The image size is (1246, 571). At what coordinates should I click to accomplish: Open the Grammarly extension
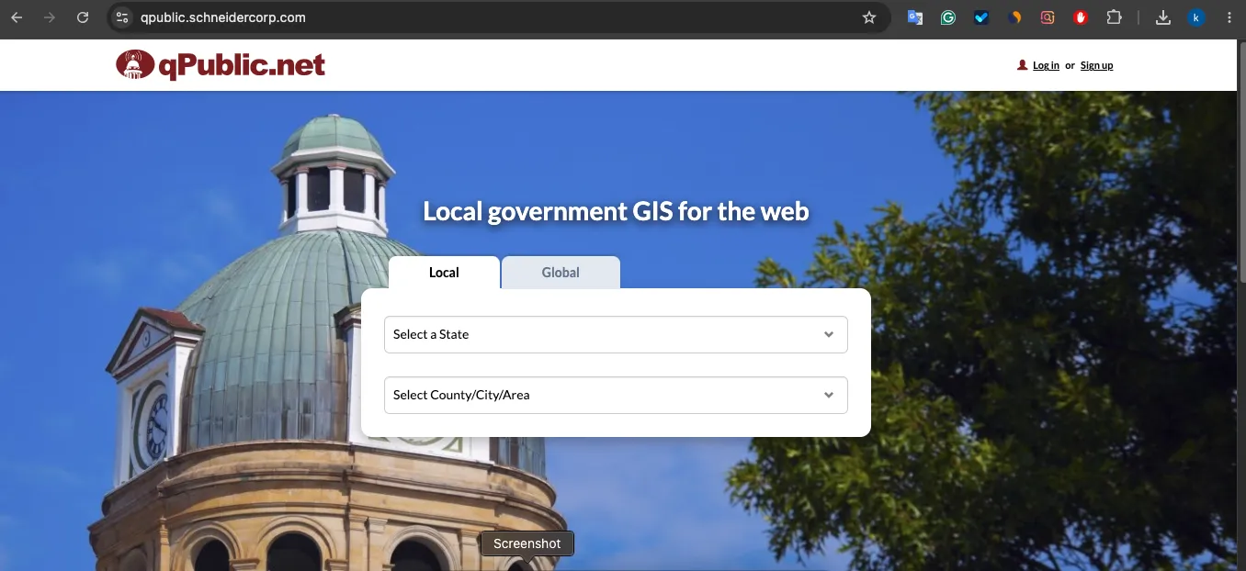pos(948,17)
